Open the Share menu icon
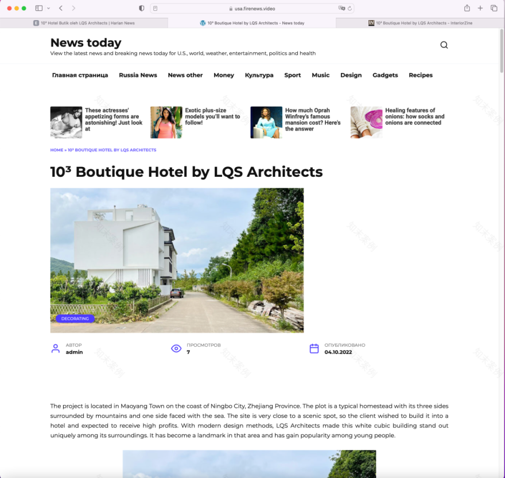This screenshot has width=505, height=478. [467, 8]
